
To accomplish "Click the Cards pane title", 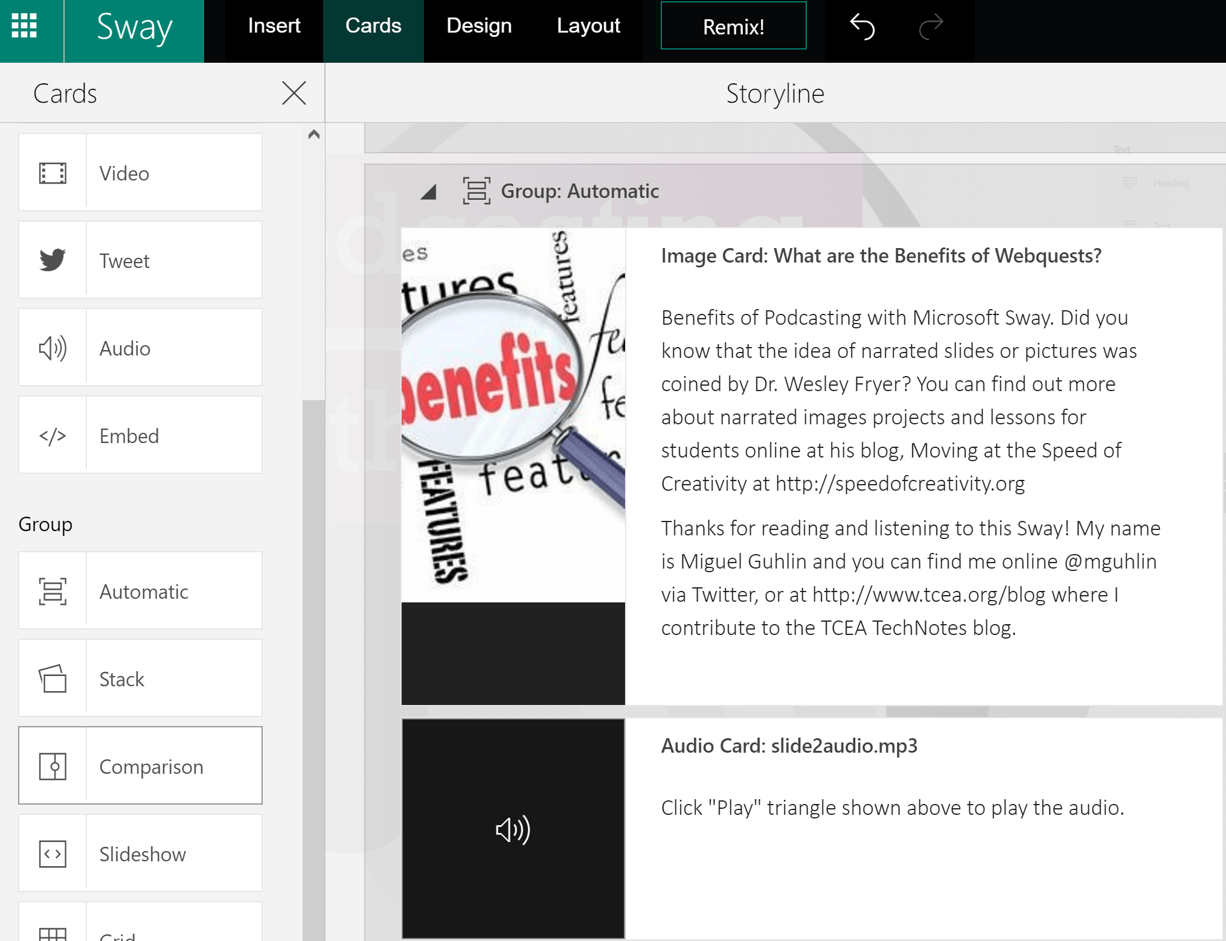I will click(x=65, y=94).
